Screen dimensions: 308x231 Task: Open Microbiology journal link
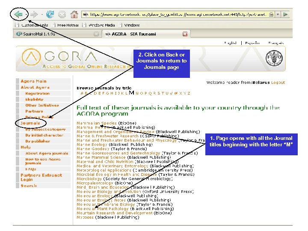(x=89, y=179)
